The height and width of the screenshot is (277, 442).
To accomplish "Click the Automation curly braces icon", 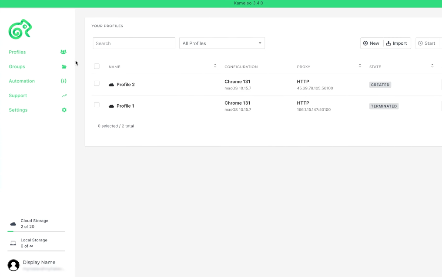I will [x=64, y=81].
